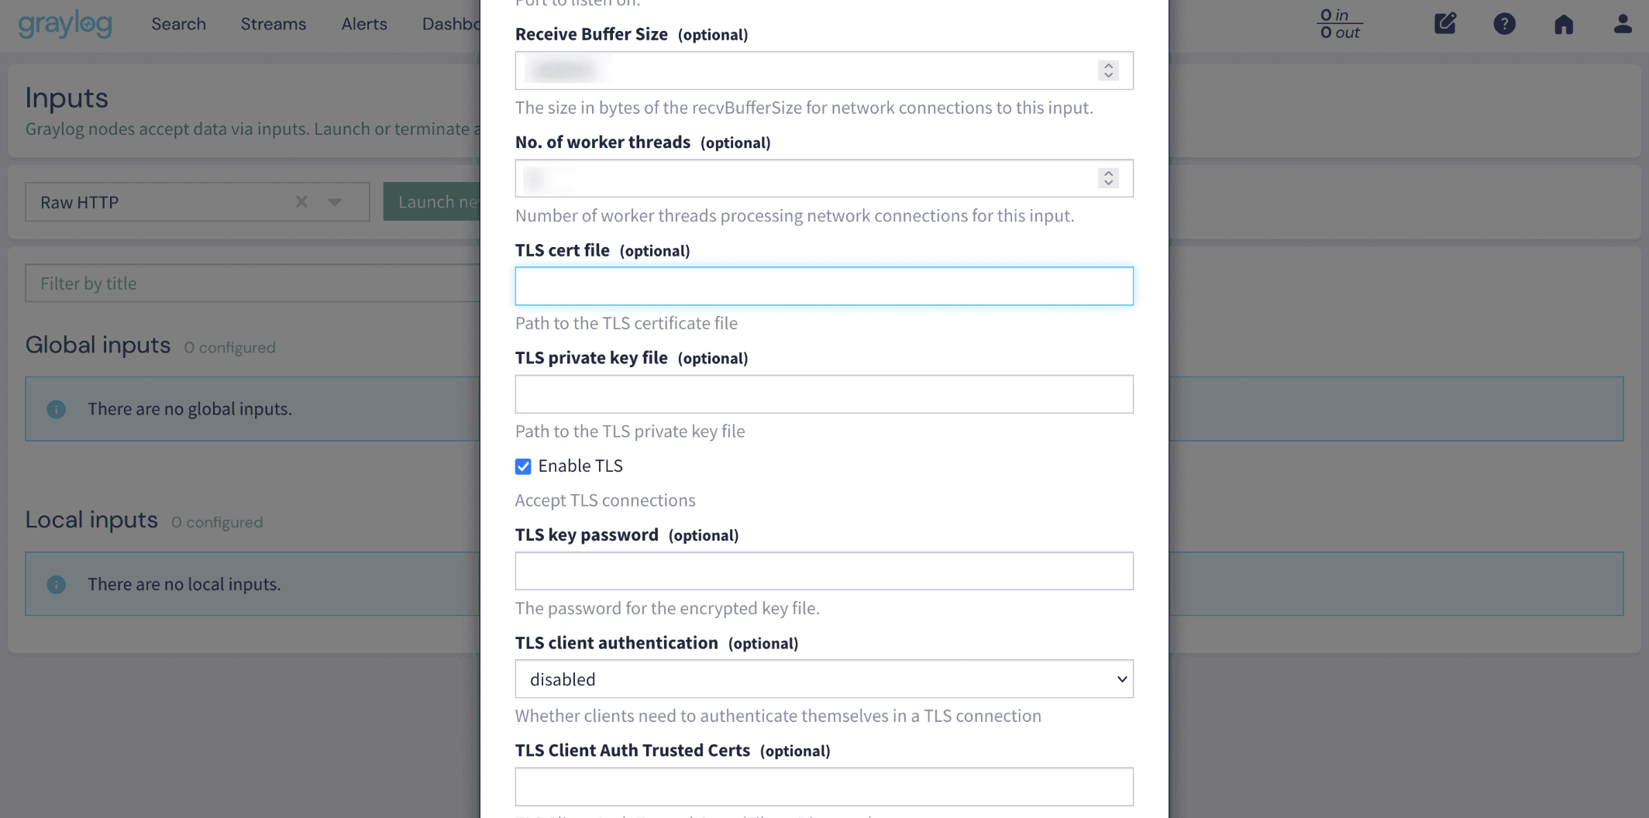This screenshot has height=818, width=1649.
Task: Clear the Raw HTTP input selection
Action: click(301, 202)
